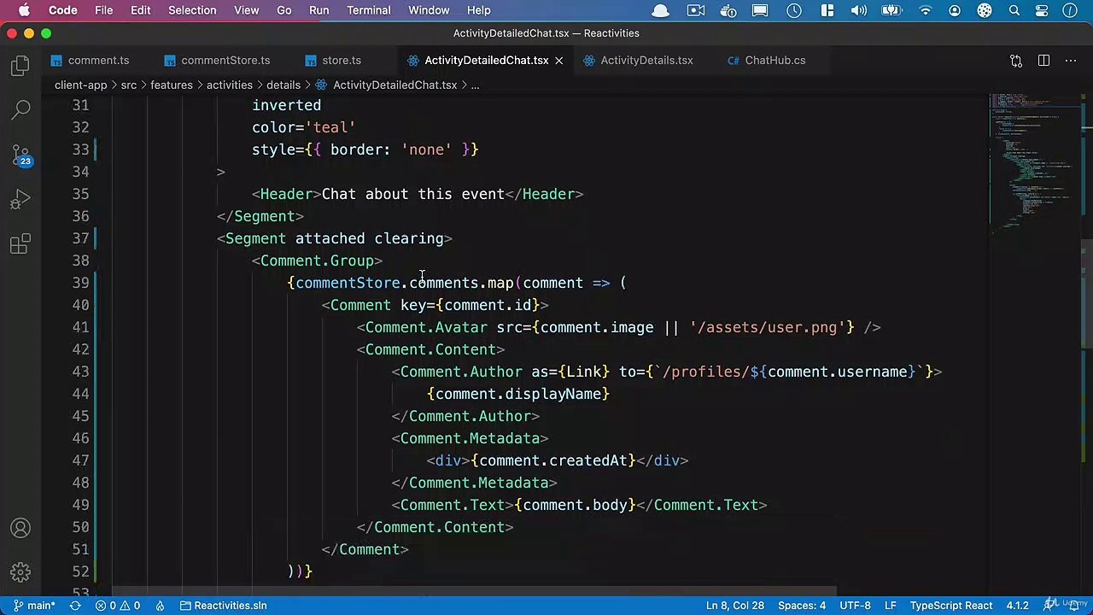Expand ActivityDetailedChat.tsx breadcrumb
Image resolution: width=1093 pixels, height=615 pixels.
pyautogui.click(x=387, y=85)
